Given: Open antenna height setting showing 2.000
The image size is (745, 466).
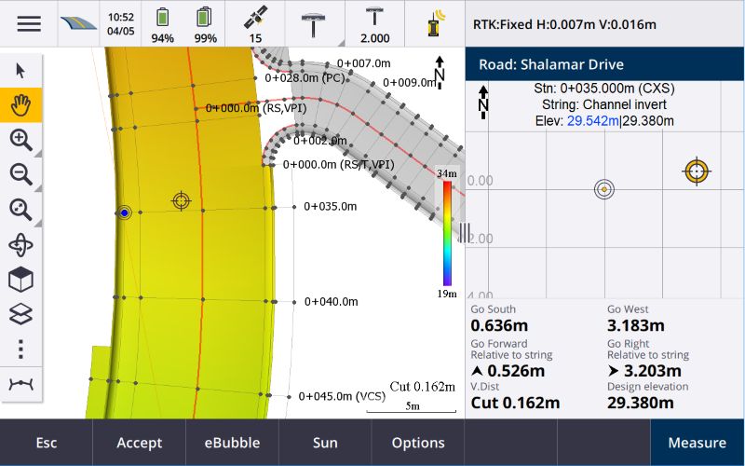Looking at the screenshot, I should tap(374, 23).
